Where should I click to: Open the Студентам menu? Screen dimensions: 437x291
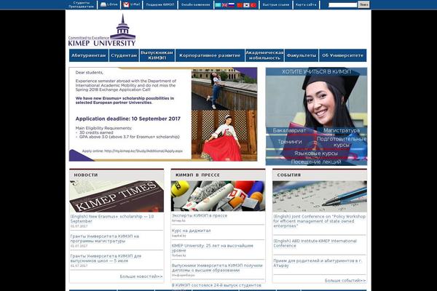(124, 55)
